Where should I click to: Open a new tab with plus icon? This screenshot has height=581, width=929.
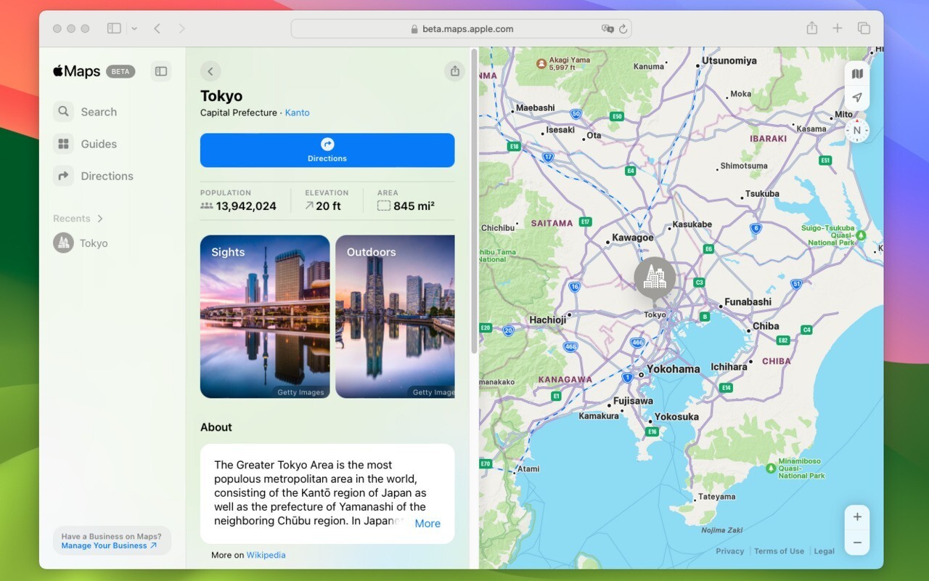click(837, 28)
